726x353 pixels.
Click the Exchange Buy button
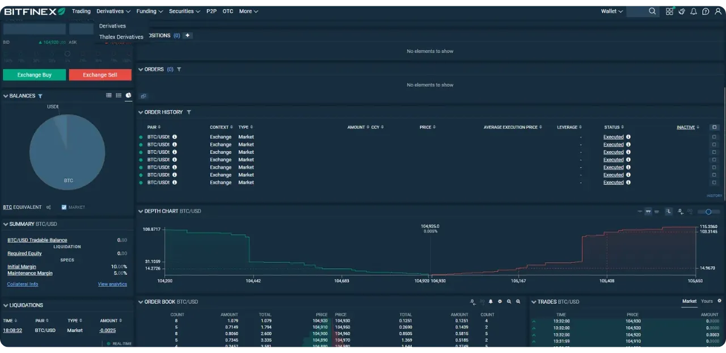(x=33, y=74)
